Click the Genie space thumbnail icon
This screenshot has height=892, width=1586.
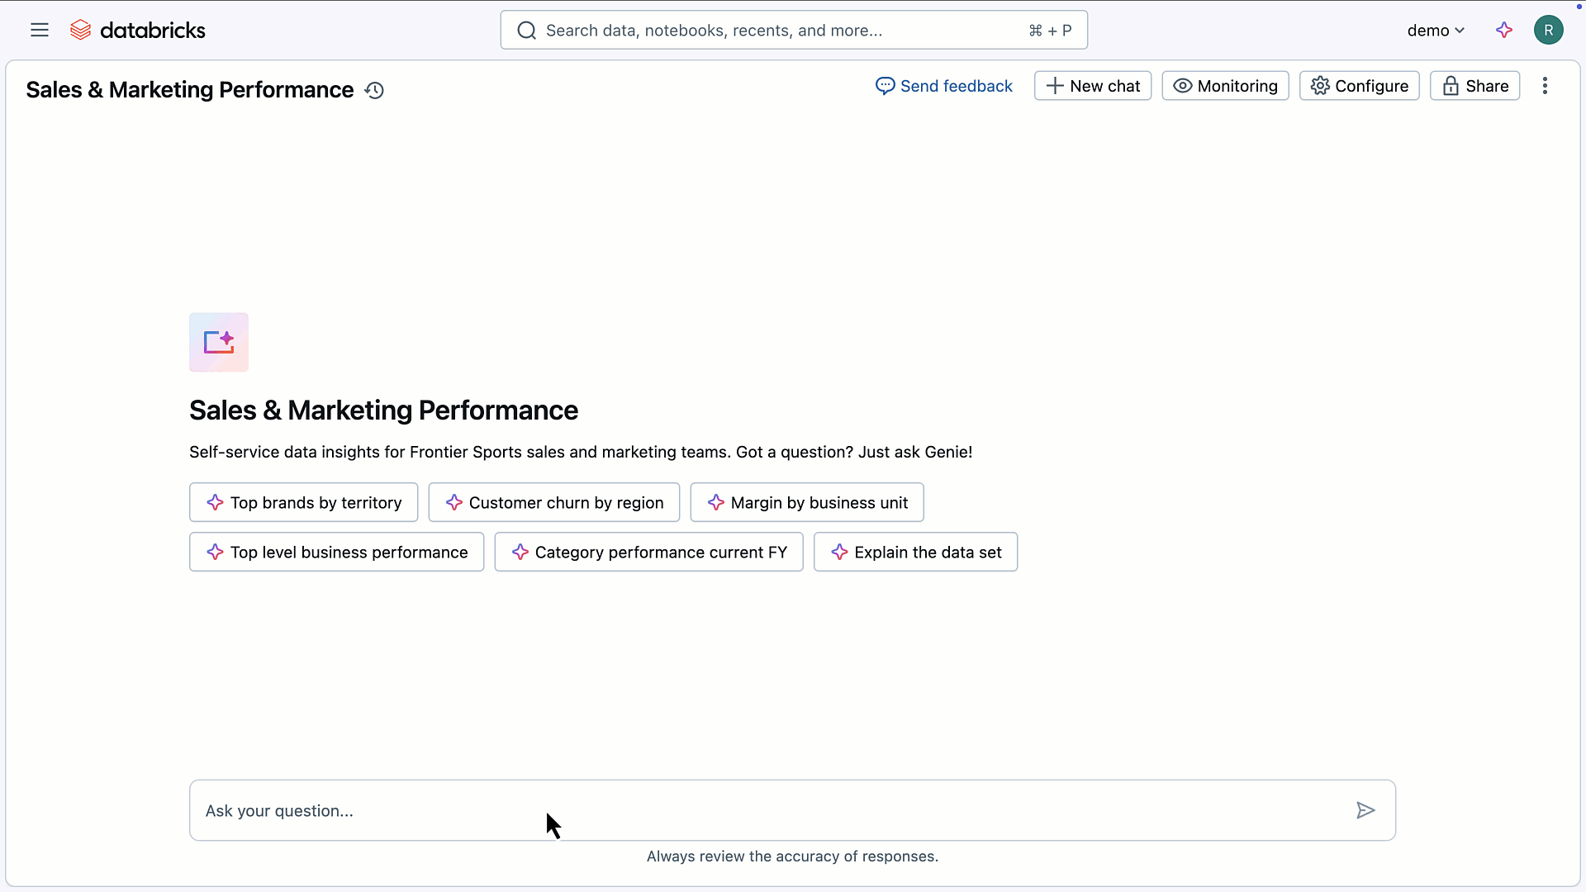(x=219, y=342)
